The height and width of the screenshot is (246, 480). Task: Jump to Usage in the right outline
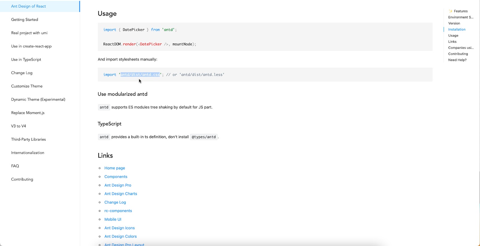(x=453, y=36)
